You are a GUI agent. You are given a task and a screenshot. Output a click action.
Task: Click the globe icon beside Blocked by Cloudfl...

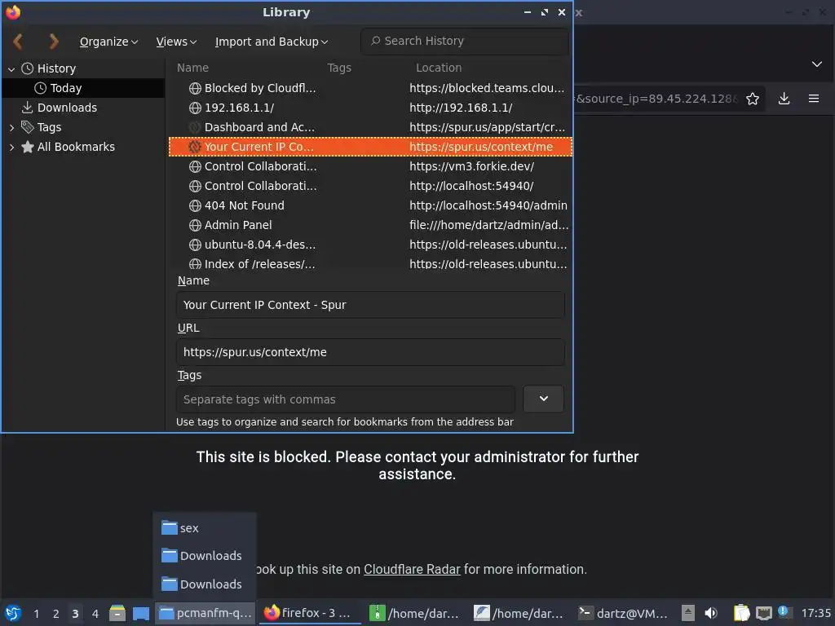[x=195, y=88]
